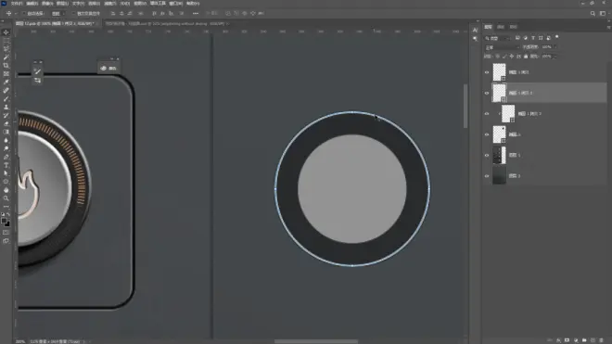This screenshot has height=344, width=612.
Task: Select the selected layer's thumbnail
Action: pos(499,93)
